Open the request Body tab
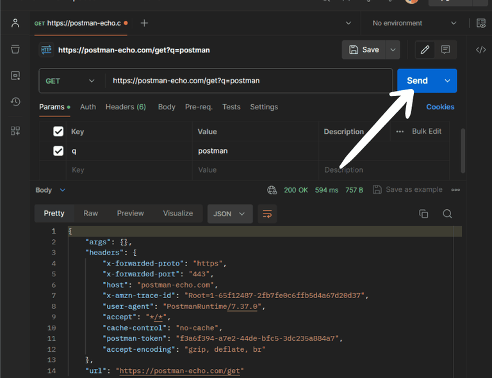Viewport: 492px width, 378px height. [167, 107]
